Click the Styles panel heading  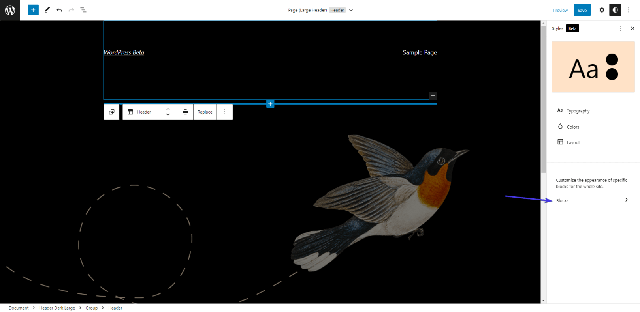(557, 28)
